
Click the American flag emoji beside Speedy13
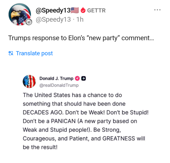point(75,10)
